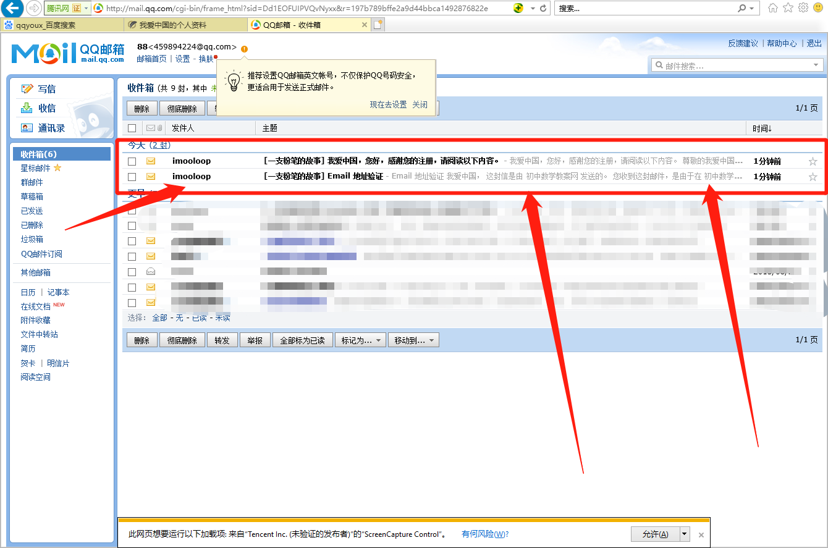Screen dimensions: 828x548
Task: Star the 我爱中国 registration thank-you email
Action: (x=813, y=161)
